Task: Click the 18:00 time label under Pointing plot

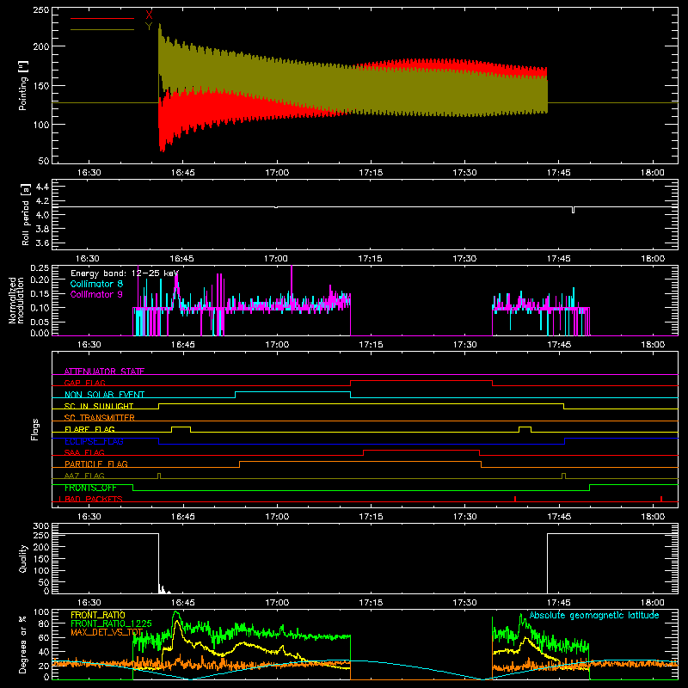Action: pyautogui.click(x=653, y=173)
